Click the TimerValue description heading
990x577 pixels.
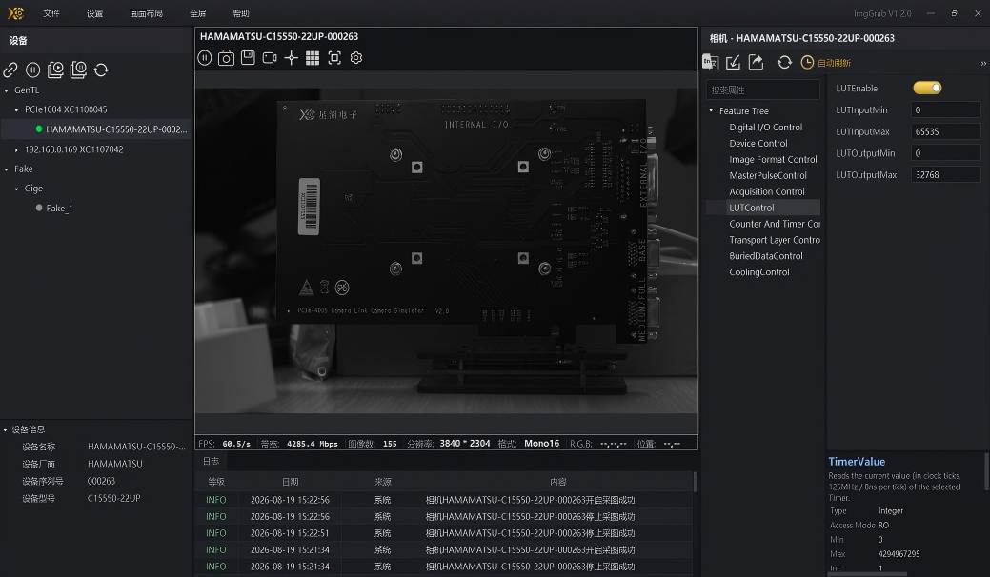pos(857,462)
